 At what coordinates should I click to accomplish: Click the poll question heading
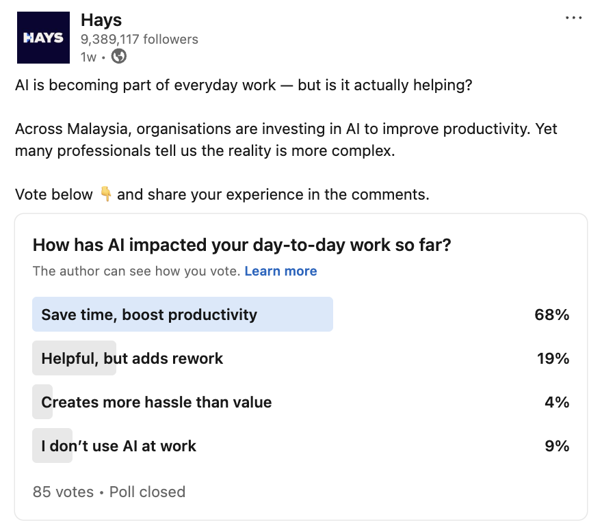tap(242, 245)
